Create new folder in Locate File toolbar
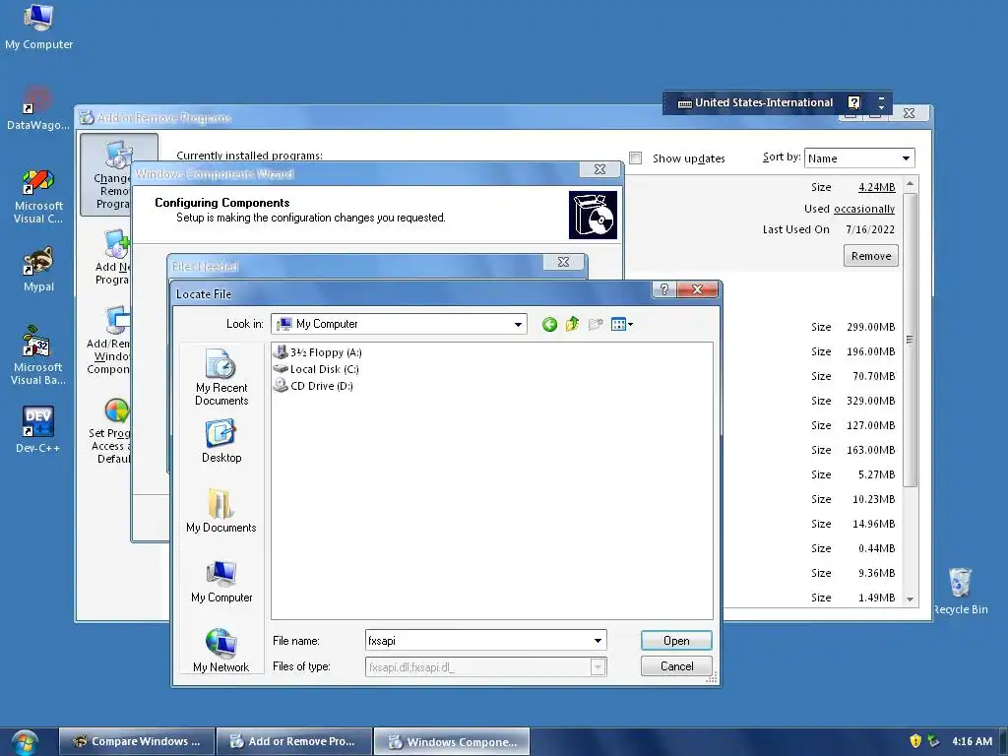Screen dimensions: 1008x756 point(596,325)
